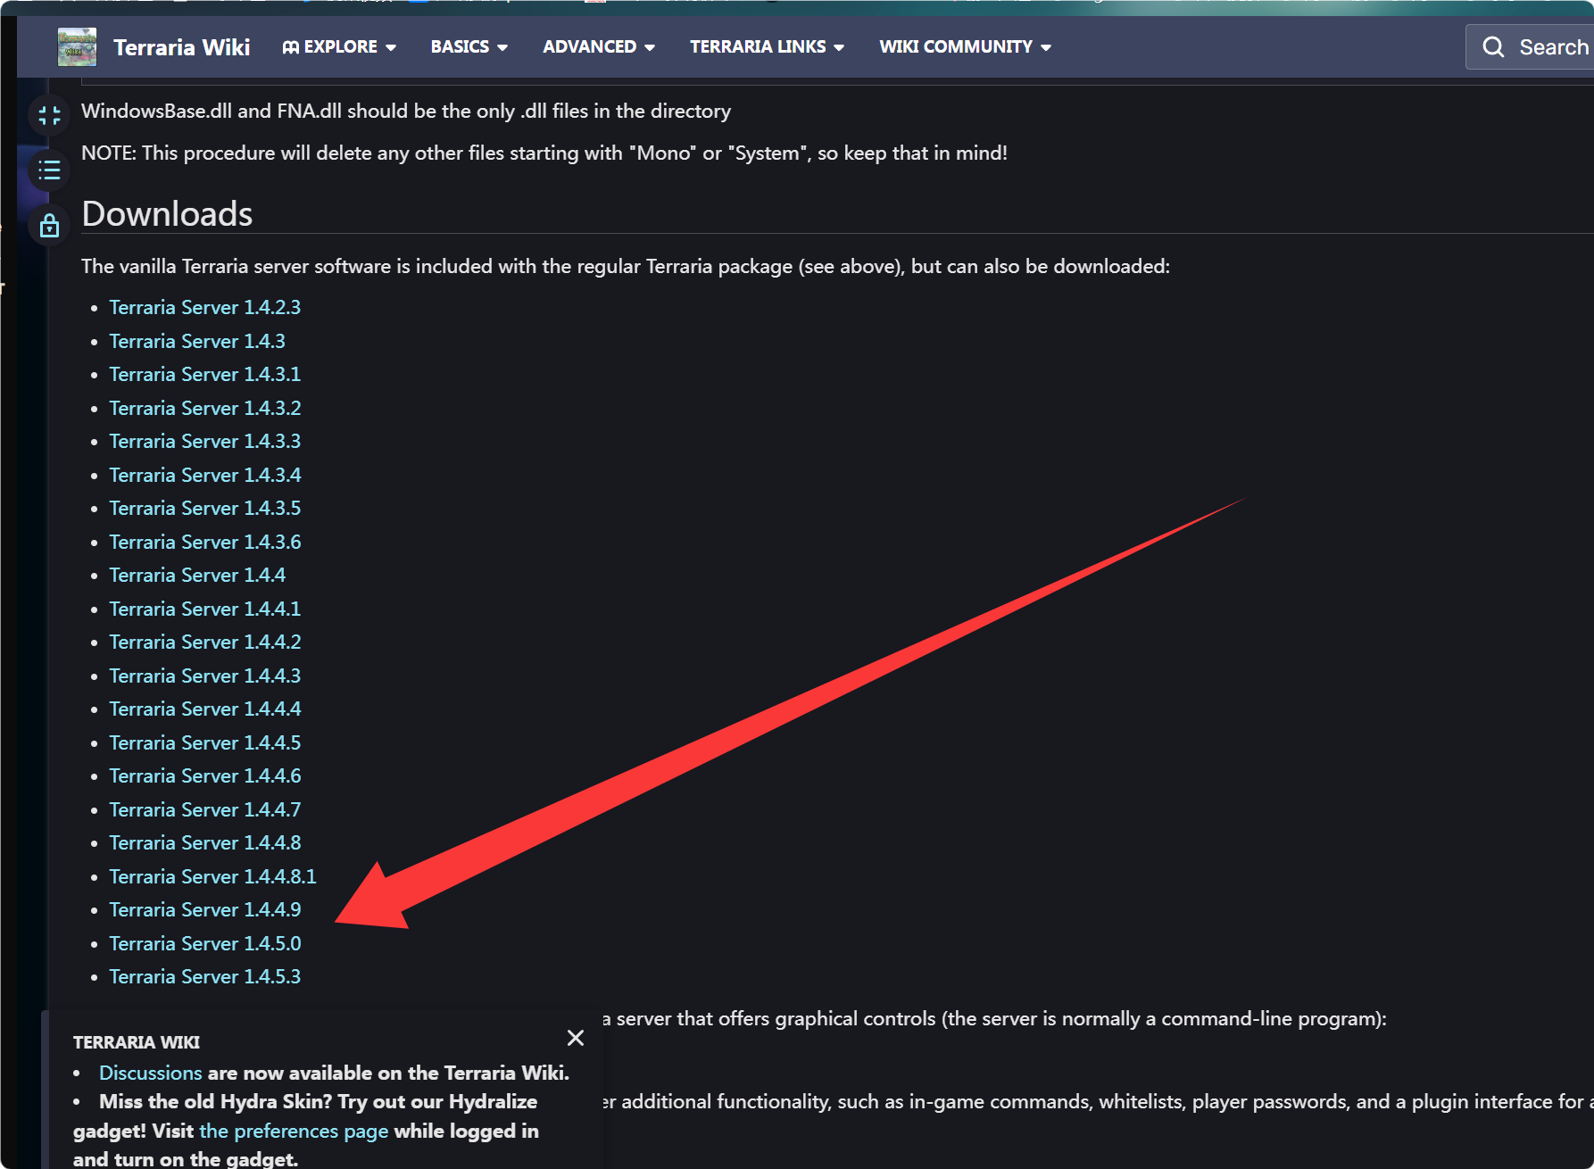This screenshot has width=1594, height=1169.
Task: Click the Terraria Server 1.4.5.0 link
Action: point(205,943)
